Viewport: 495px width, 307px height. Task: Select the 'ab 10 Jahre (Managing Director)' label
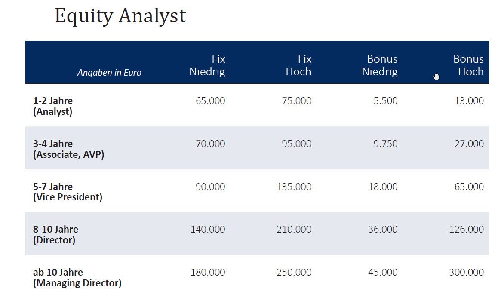(77, 278)
